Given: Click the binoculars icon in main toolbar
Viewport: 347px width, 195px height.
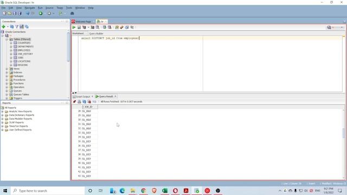Looking at the screenshot, I should pos(72,14).
